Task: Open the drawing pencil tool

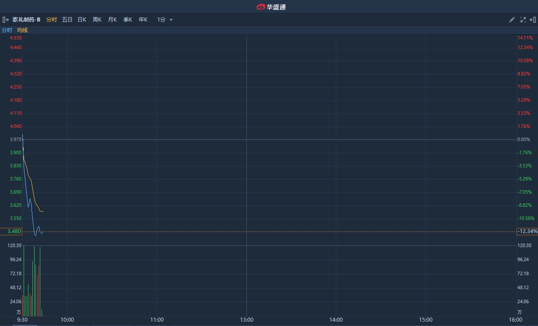Action: point(512,20)
